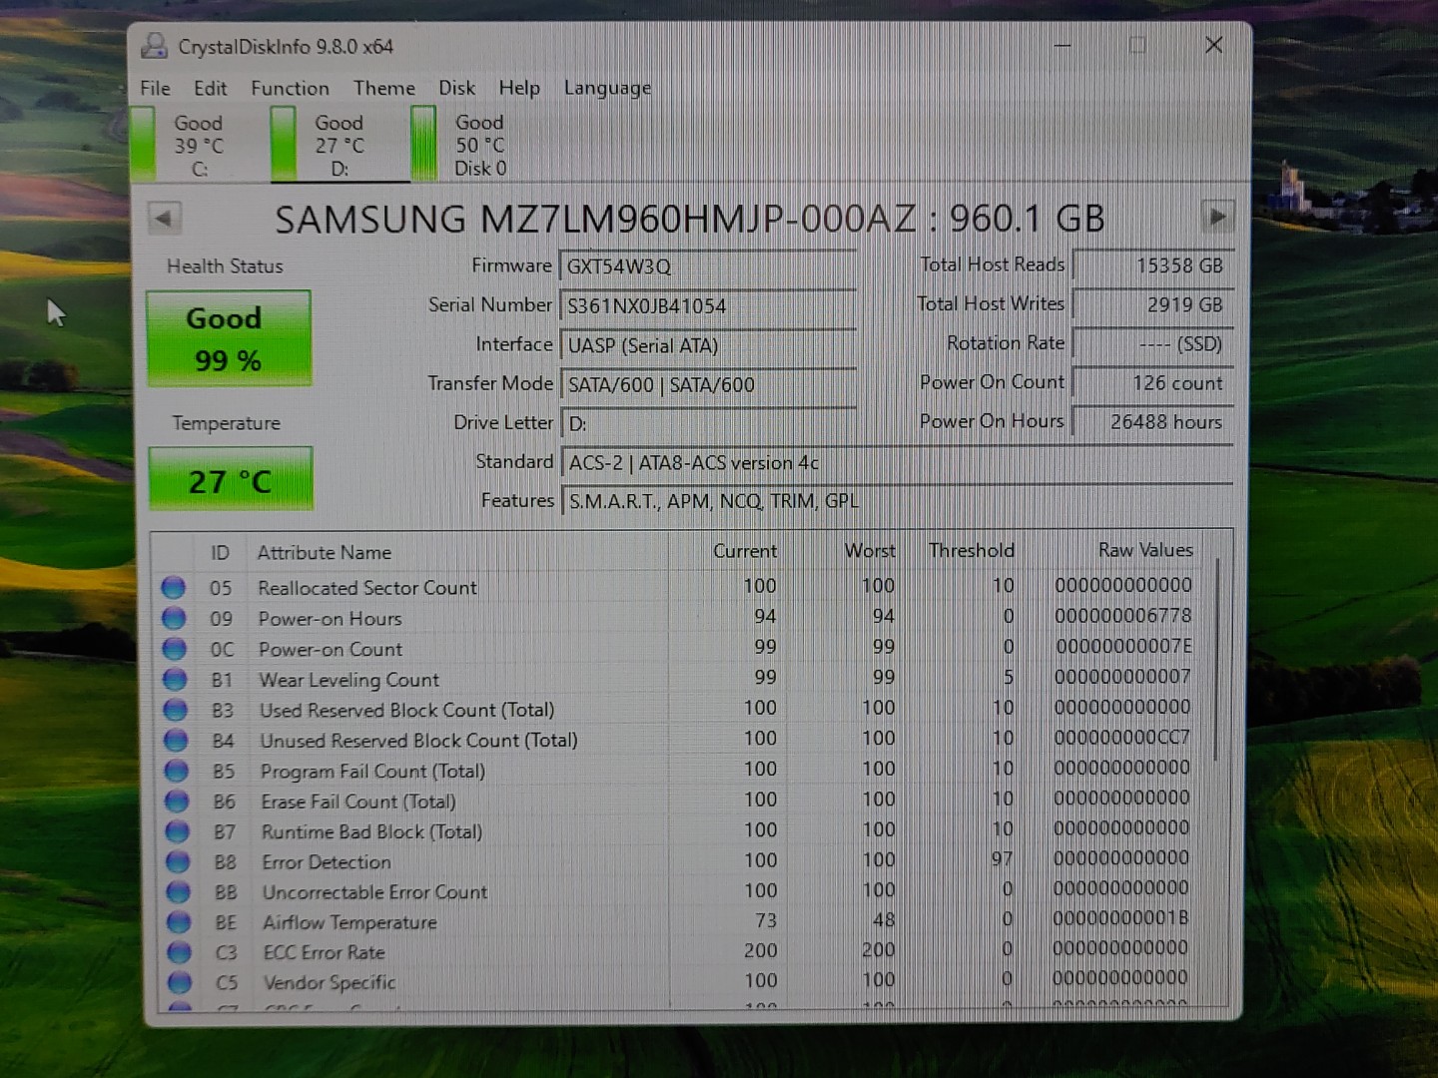The height and width of the screenshot is (1078, 1438).
Task: Click the Raw Values column header
Action: (1145, 550)
